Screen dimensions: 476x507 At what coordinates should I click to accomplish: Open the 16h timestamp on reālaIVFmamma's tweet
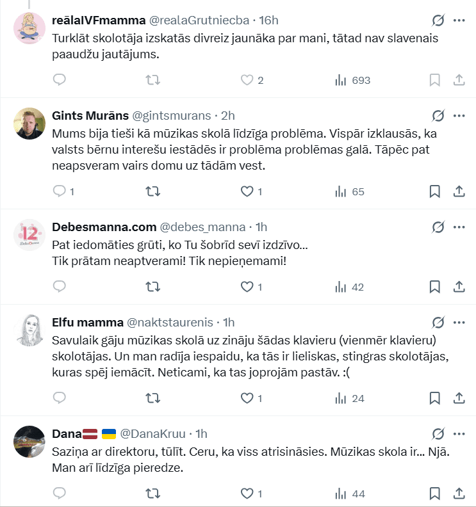click(268, 20)
